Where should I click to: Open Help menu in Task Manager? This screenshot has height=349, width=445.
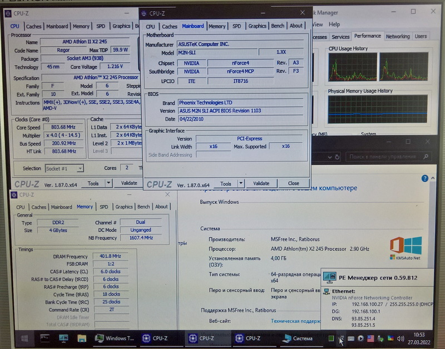334,24
